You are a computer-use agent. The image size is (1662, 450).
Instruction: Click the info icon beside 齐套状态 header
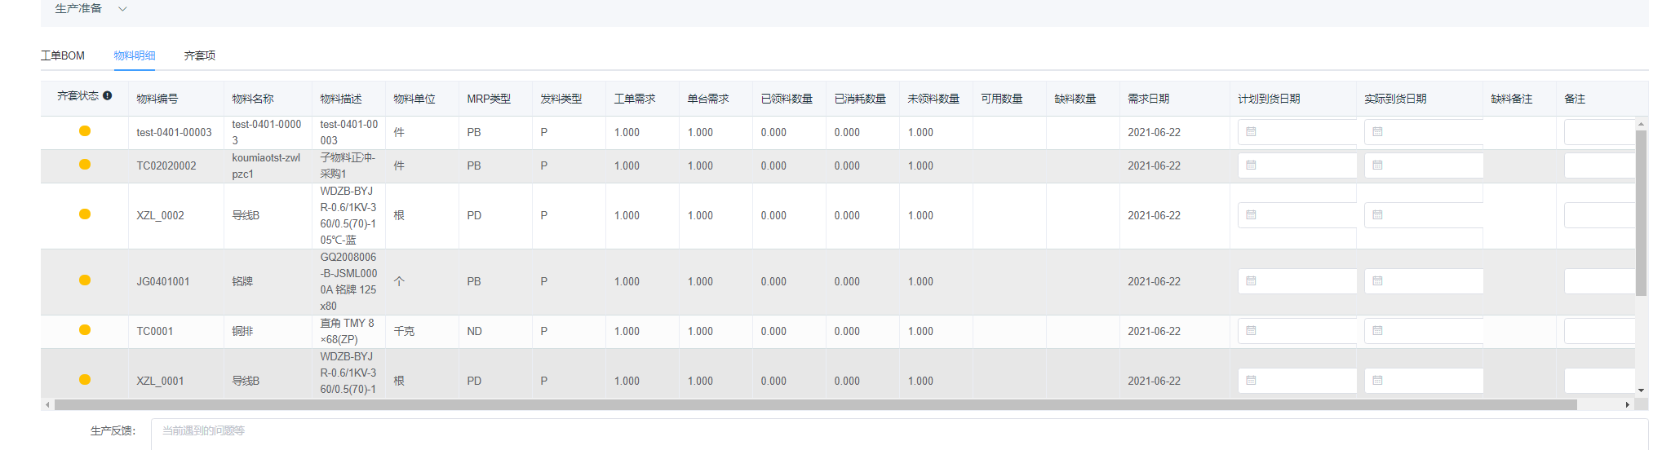pyautogui.click(x=107, y=96)
